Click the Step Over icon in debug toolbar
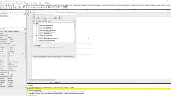Viewport: 171px width, 96px height. tap(15, 8)
